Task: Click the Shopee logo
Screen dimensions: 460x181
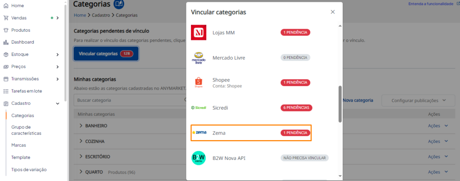Action: (x=199, y=82)
